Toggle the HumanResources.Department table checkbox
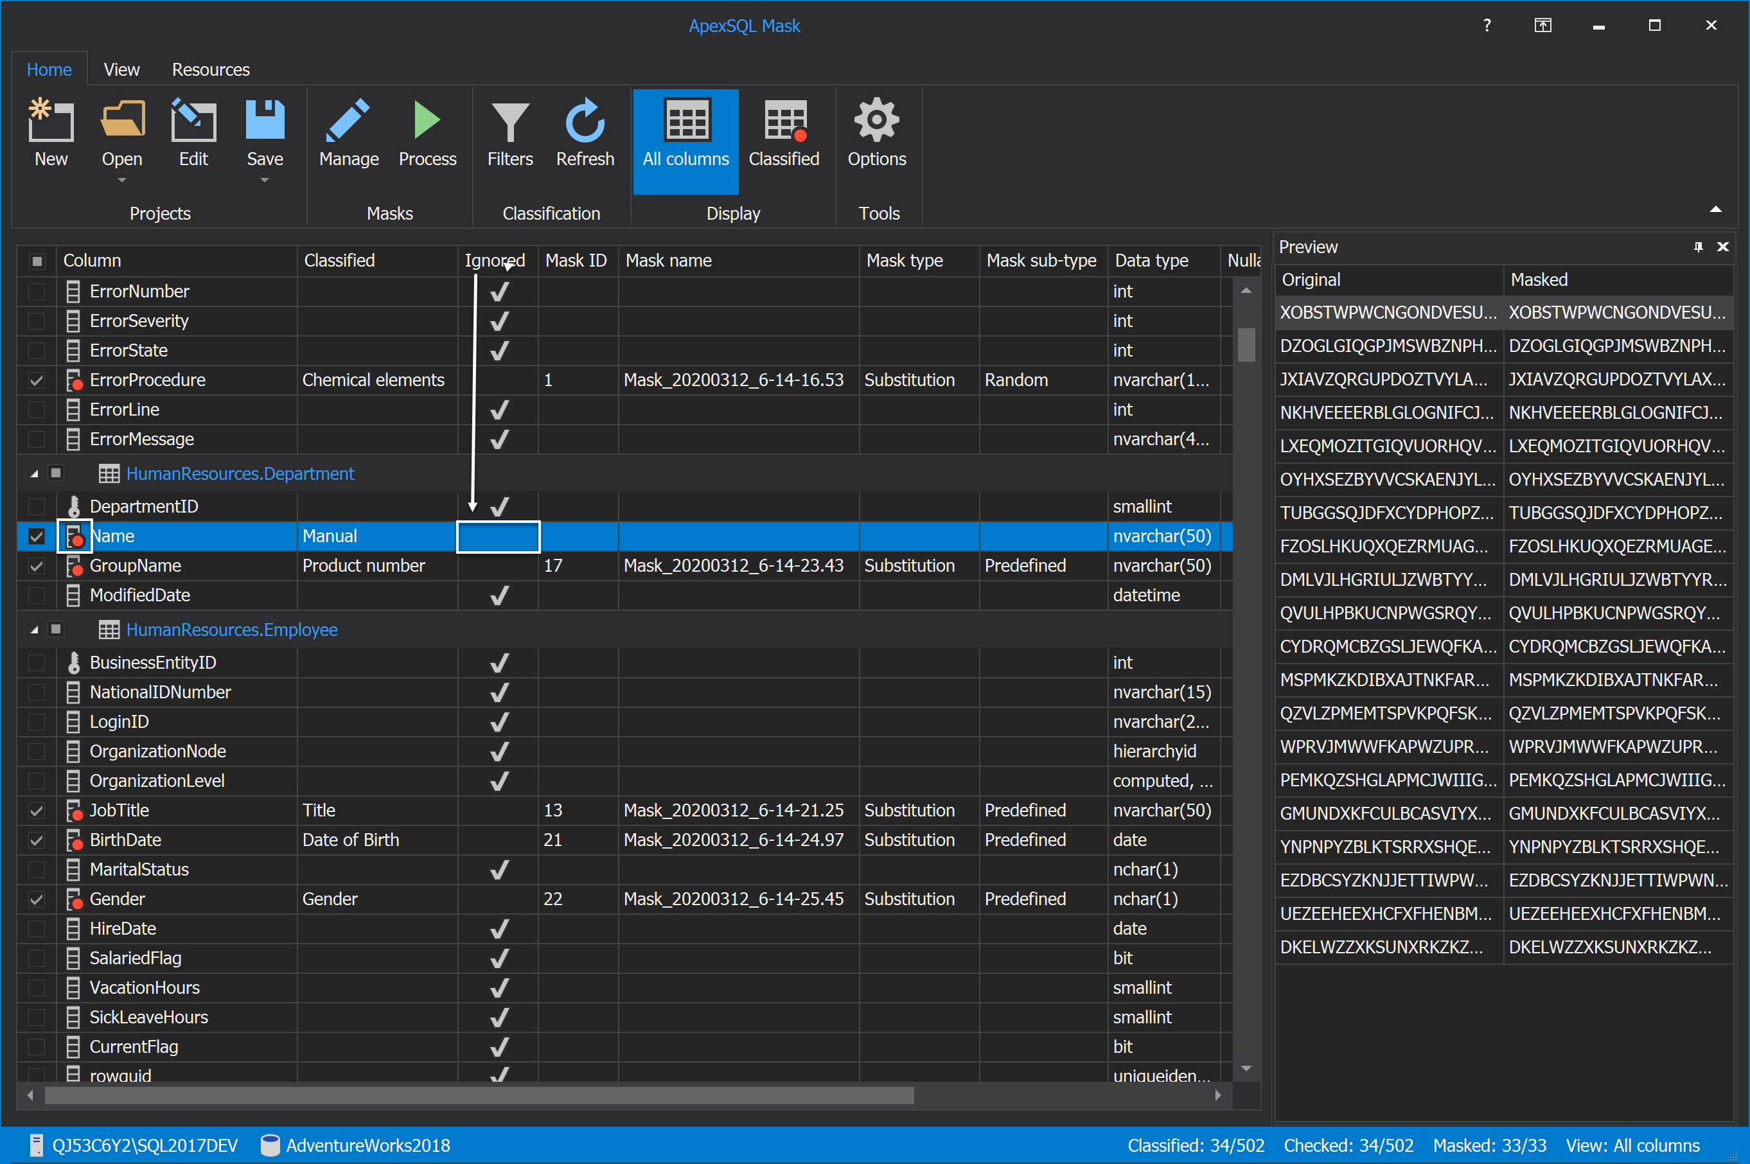The image size is (1750, 1164). (56, 473)
